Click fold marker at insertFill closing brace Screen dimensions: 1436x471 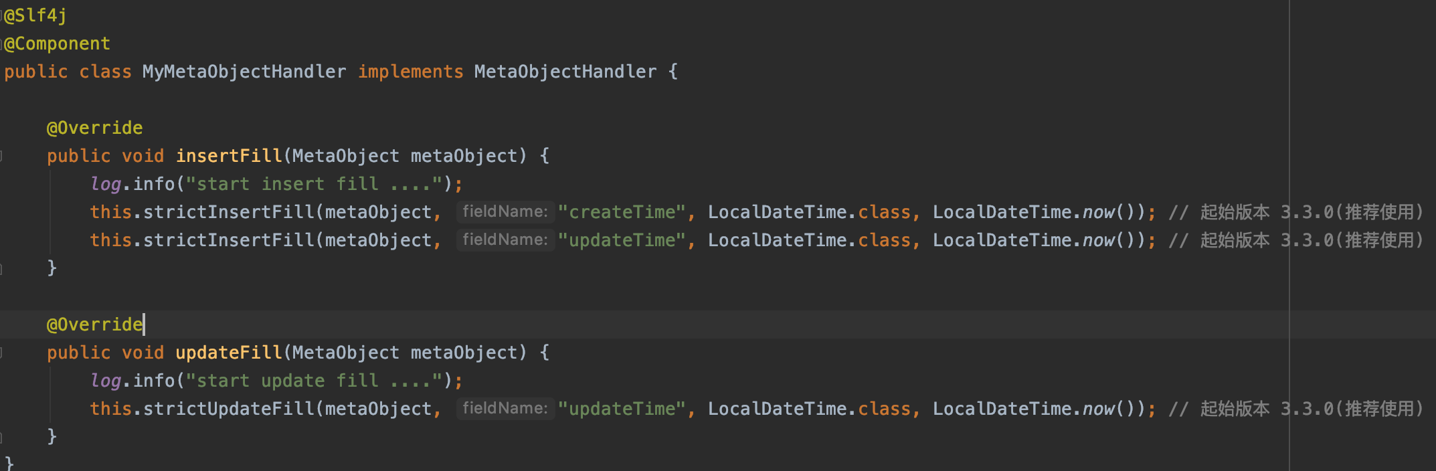click(2, 268)
